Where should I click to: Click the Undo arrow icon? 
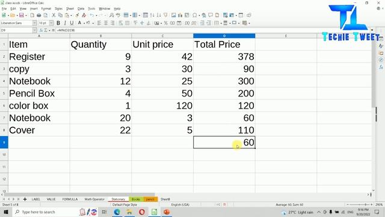[x=91, y=15]
